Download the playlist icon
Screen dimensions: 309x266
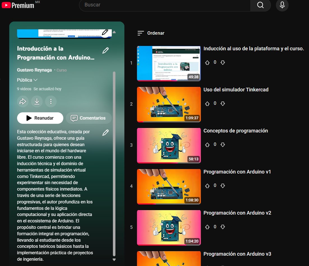[37, 101]
